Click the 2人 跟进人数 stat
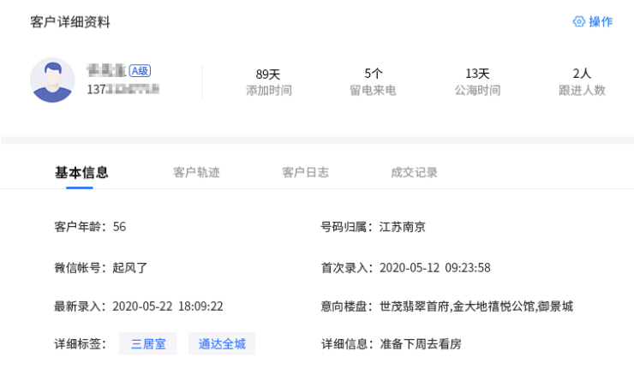The height and width of the screenshot is (375, 634). tap(582, 81)
